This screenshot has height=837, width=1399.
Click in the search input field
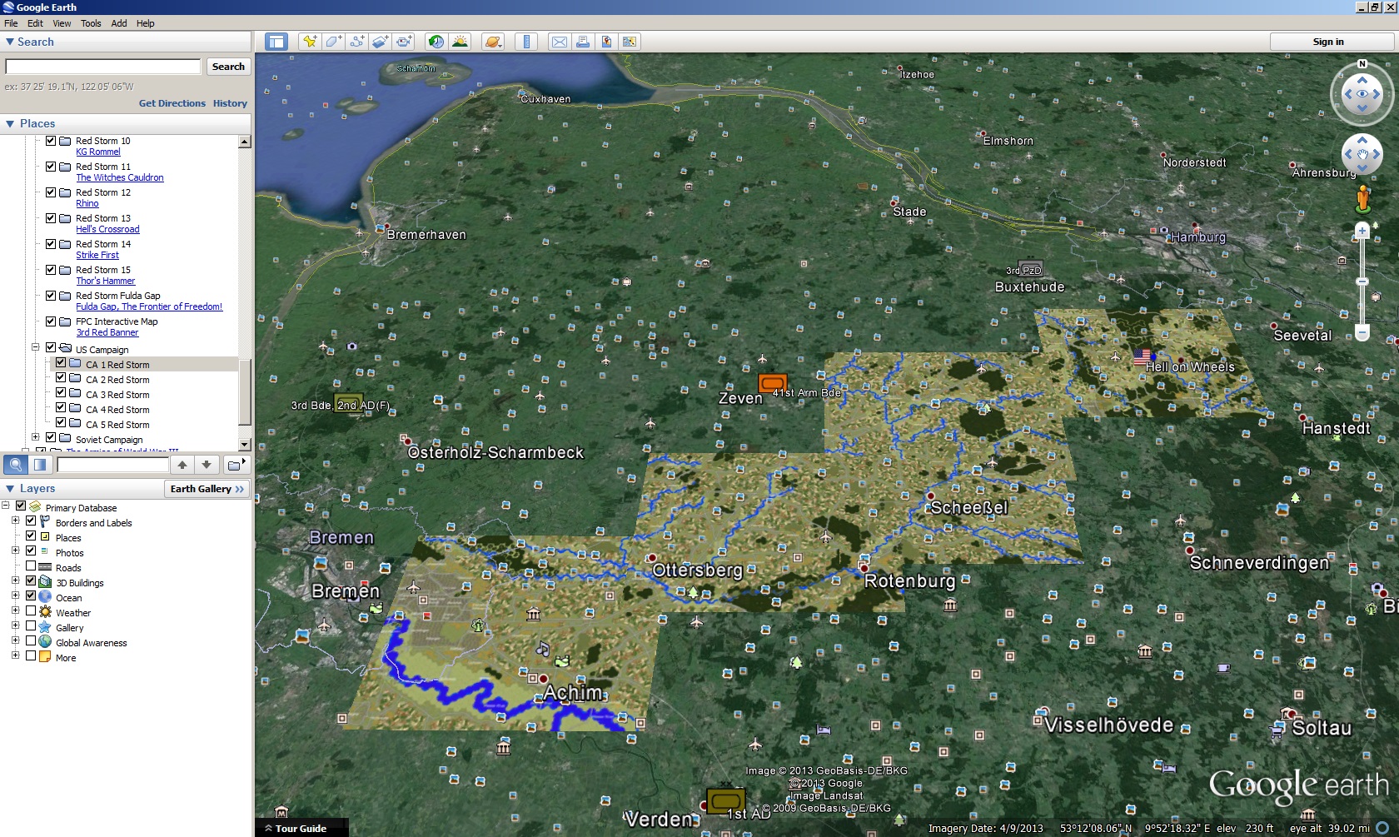point(103,67)
